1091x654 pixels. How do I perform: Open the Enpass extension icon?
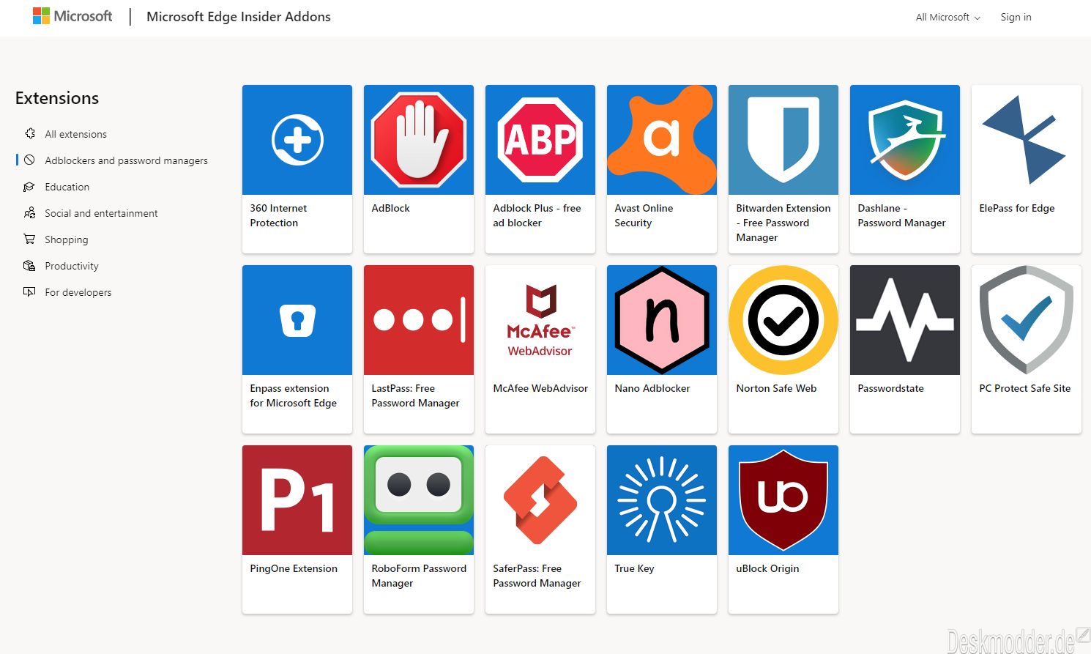297,320
